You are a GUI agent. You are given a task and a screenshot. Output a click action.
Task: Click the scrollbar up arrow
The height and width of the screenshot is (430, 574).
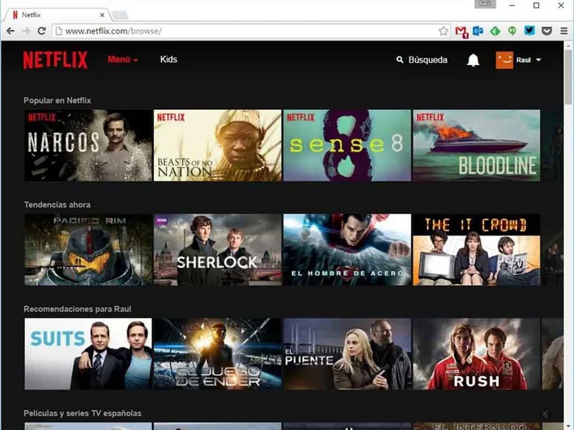point(568,45)
